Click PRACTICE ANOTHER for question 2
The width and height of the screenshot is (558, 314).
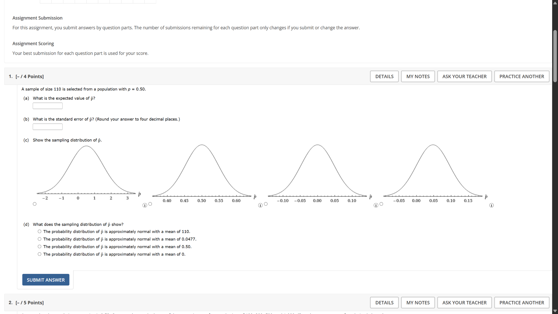[522, 302]
